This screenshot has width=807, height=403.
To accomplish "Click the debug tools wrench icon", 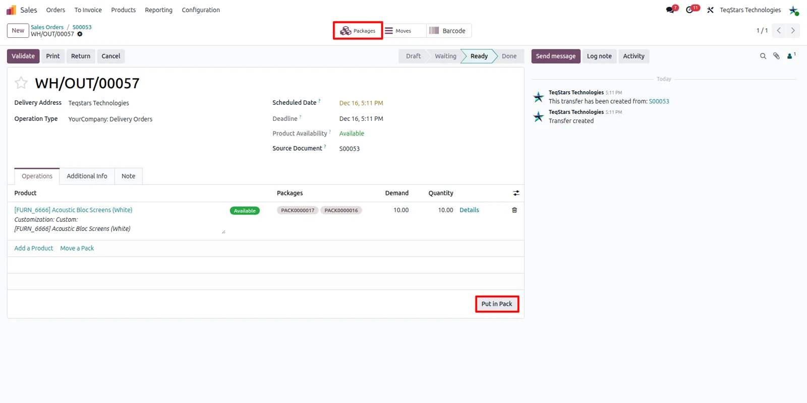I will click(x=710, y=10).
